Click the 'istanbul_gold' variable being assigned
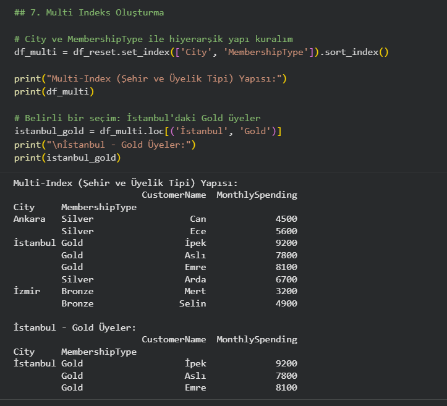Screen dimensions: 447x406 pos(49,132)
